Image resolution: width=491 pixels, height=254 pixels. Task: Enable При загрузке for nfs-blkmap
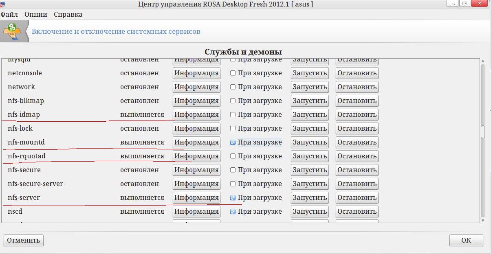233,101
